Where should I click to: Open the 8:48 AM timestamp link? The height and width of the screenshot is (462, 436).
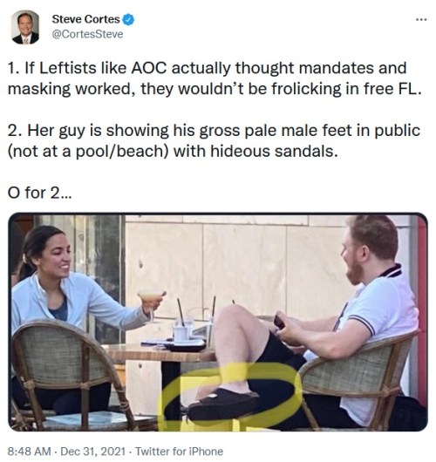29,451
